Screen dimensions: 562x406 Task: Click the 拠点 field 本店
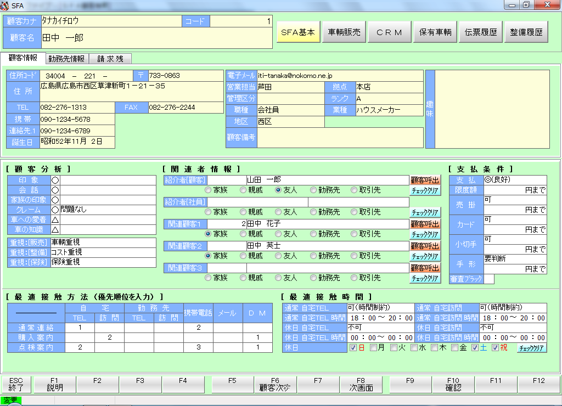[x=389, y=87]
